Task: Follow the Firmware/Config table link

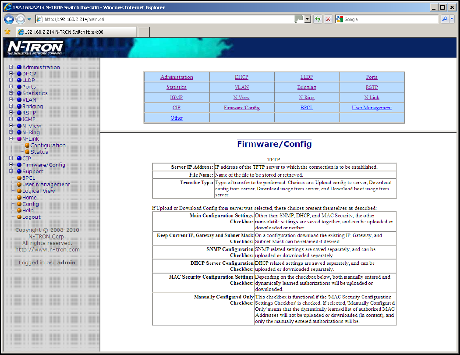Action: coord(242,108)
